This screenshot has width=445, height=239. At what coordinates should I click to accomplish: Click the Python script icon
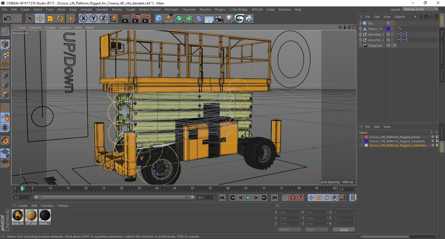249,19
